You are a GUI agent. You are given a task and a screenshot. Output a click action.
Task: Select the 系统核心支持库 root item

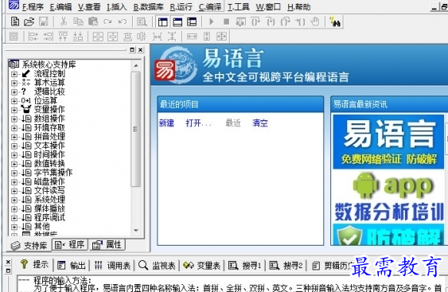coord(49,64)
